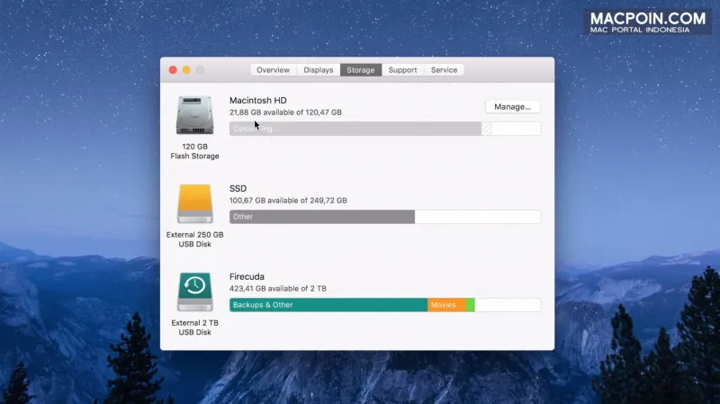
Task: Click the SSD 'Other' storage segment
Action: [x=322, y=217]
